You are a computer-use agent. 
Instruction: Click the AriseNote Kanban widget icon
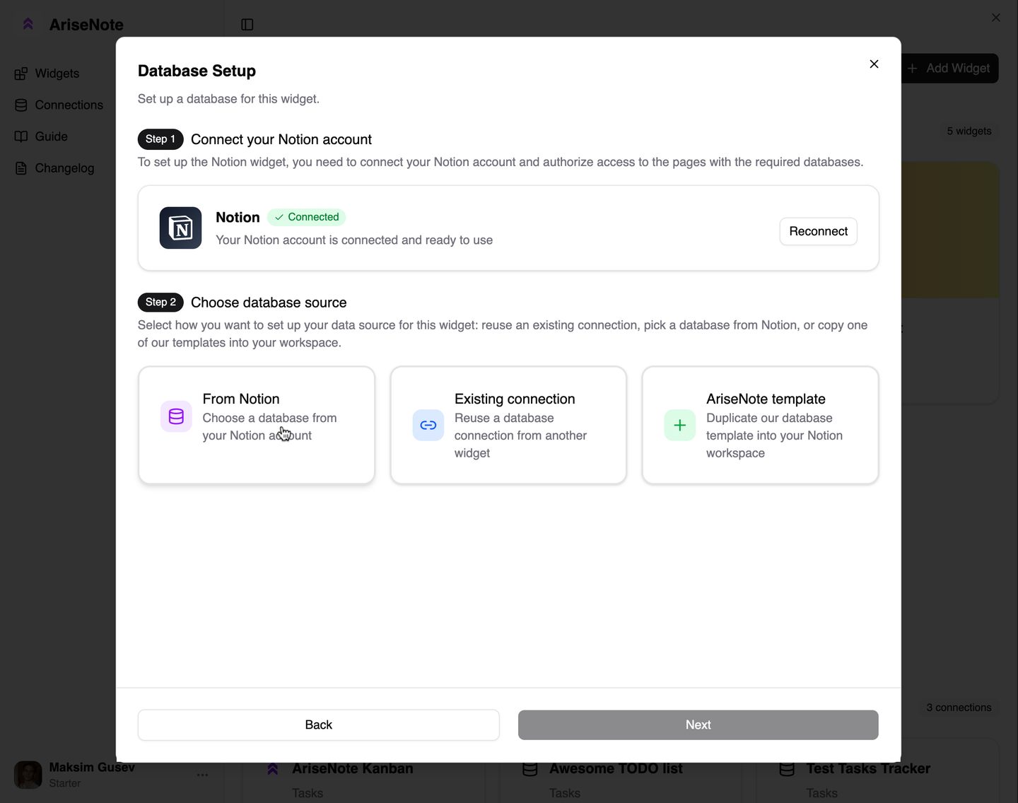(273, 769)
